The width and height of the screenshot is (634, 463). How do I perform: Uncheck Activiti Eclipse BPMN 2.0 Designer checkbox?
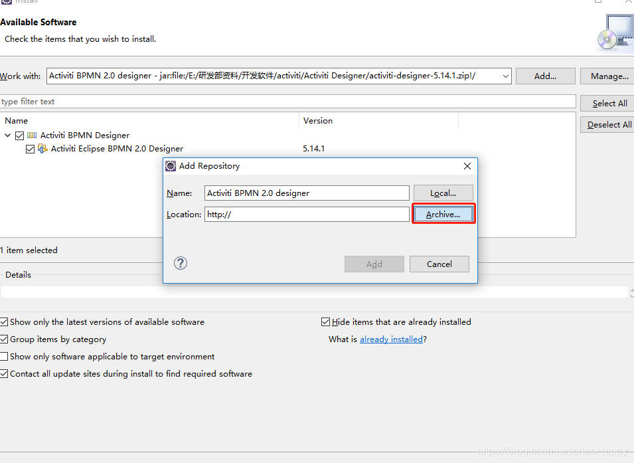pos(30,149)
